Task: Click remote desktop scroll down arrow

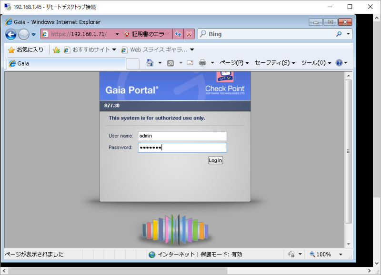Action: click(377, 263)
